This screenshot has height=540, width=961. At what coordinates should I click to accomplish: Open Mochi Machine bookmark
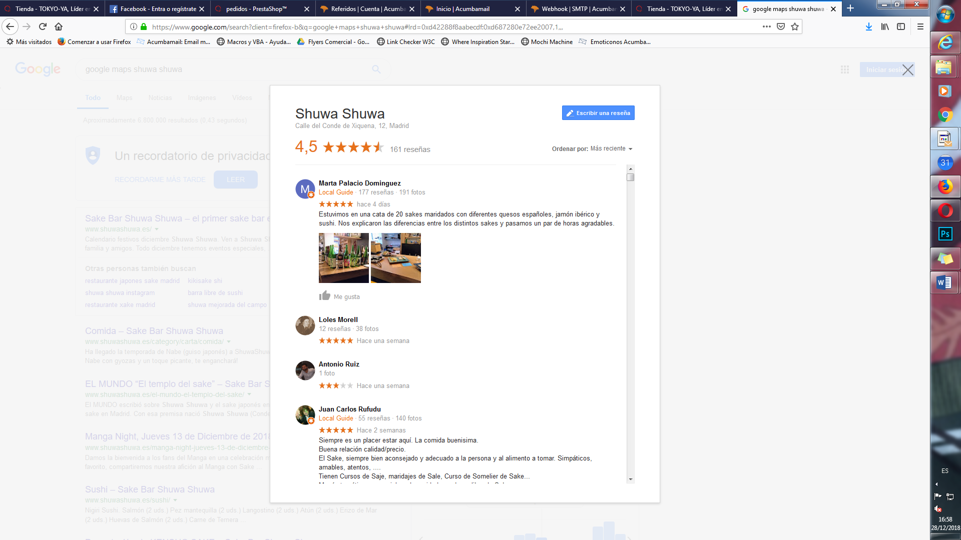tap(547, 42)
